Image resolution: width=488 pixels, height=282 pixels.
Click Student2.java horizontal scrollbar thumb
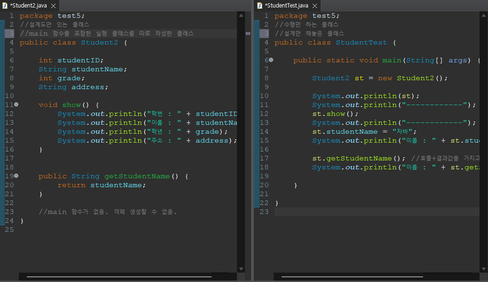coord(119,276)
